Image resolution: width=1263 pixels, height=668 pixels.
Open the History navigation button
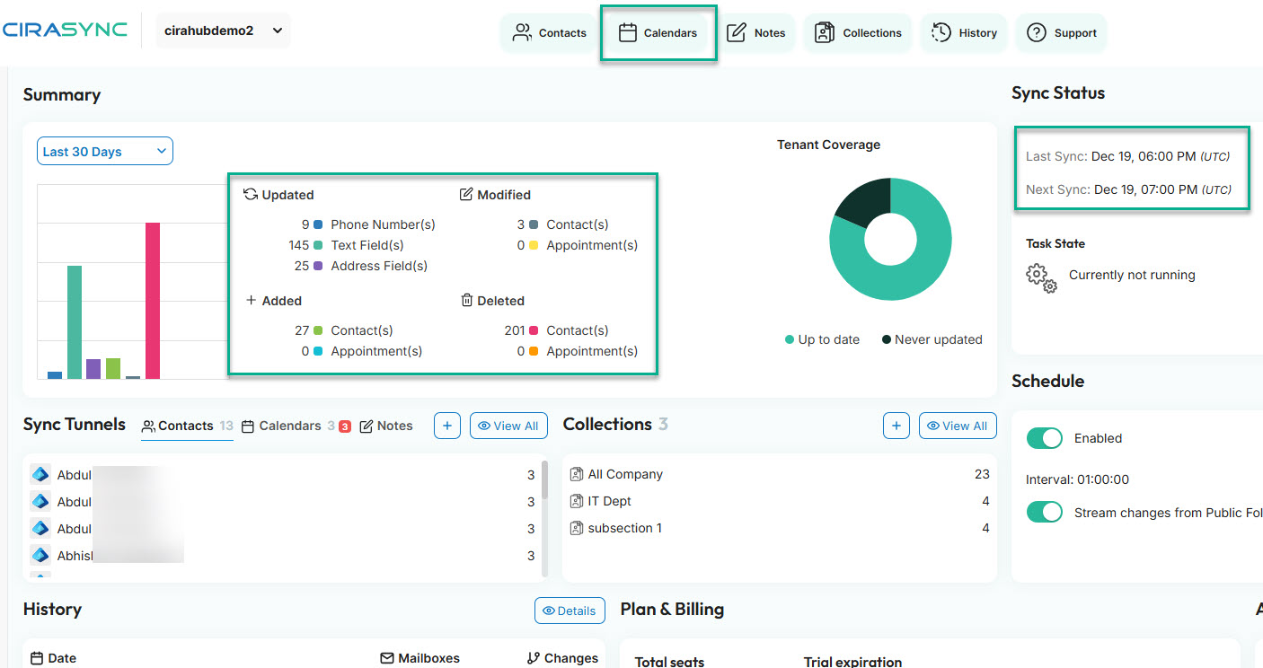coord(964,33)
